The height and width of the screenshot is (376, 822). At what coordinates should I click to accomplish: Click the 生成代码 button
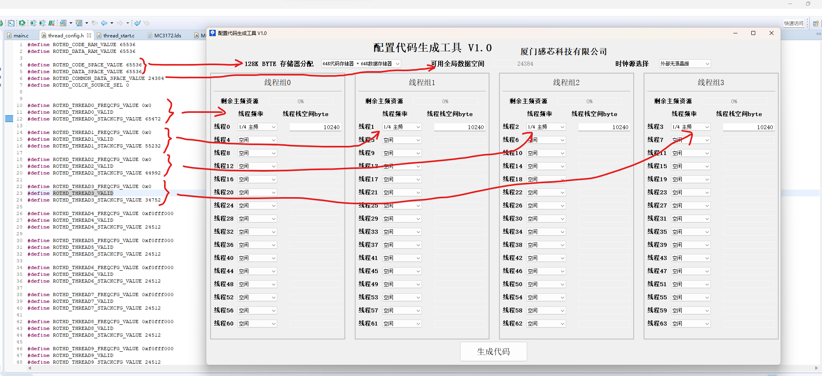[493, 351]
